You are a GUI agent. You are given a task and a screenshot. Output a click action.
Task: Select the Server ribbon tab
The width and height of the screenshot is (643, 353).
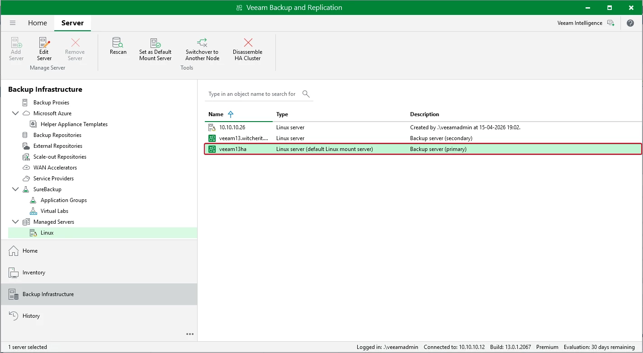72,23
